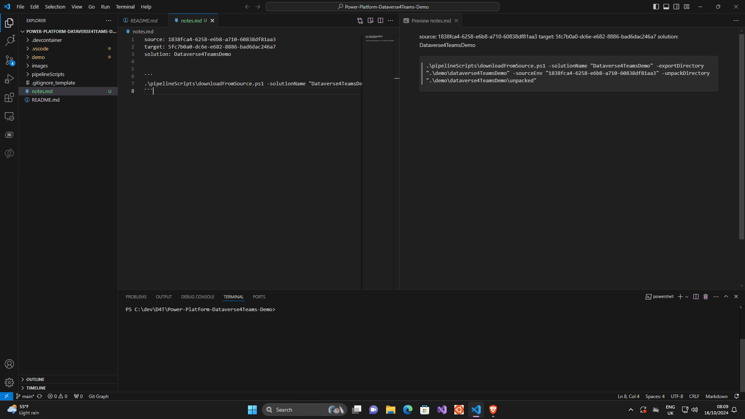The width and height of the screenshot is (745, 419).
Task: Open the Extensions view icon
Action: (9, 98)
